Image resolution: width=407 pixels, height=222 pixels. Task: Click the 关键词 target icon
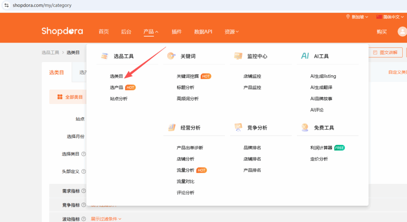[171, 56]
